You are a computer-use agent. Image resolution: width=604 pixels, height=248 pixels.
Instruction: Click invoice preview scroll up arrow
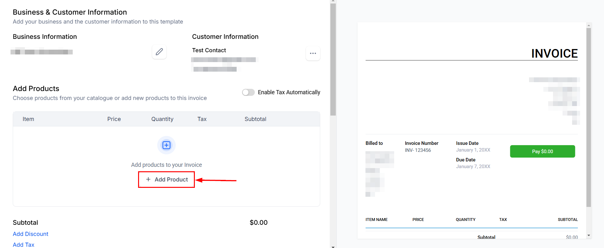pos(589,25)
